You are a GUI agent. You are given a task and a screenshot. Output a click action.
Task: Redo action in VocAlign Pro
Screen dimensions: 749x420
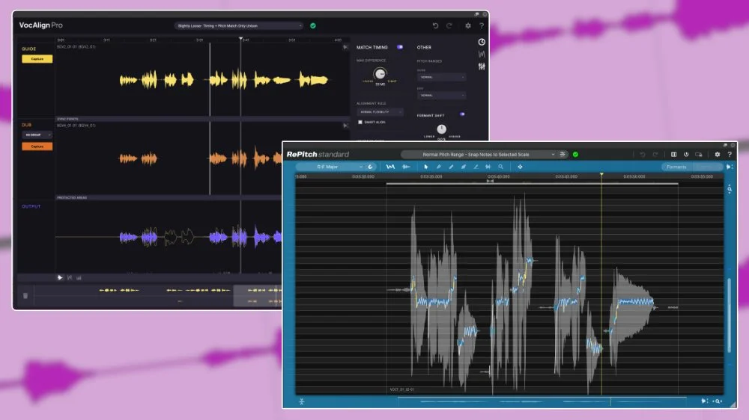pos(449,25)
